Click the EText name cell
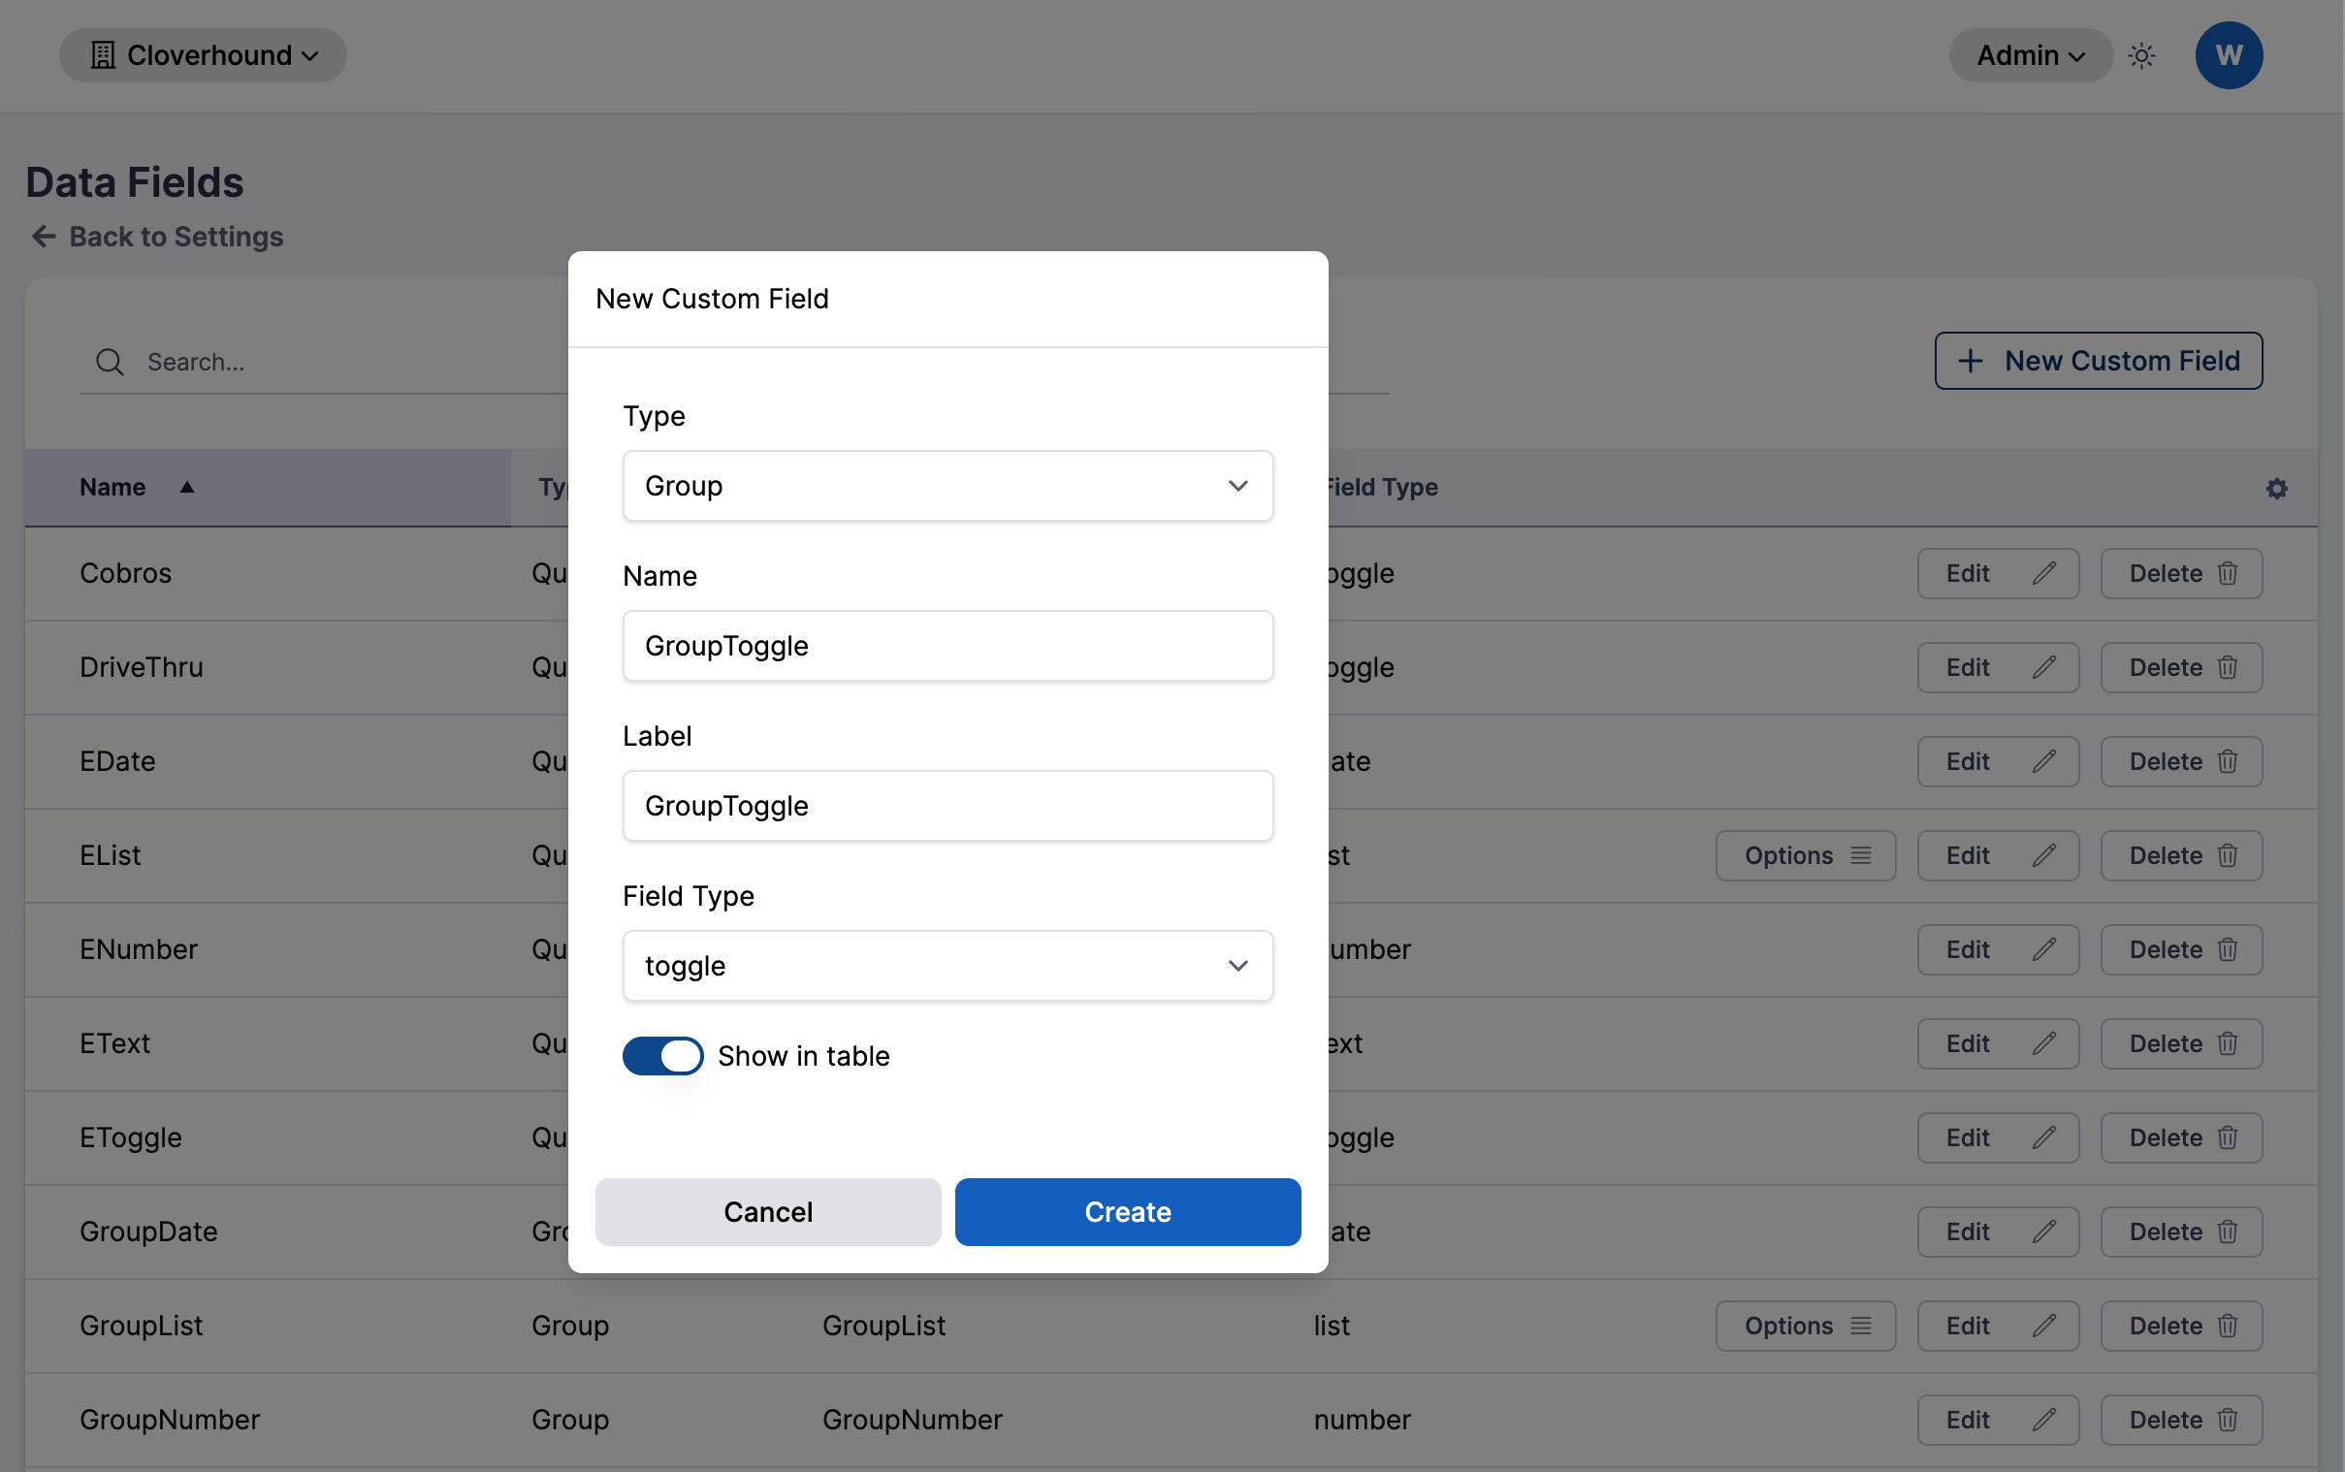The image size is (2345, 1472). (x=114, y=1043)
